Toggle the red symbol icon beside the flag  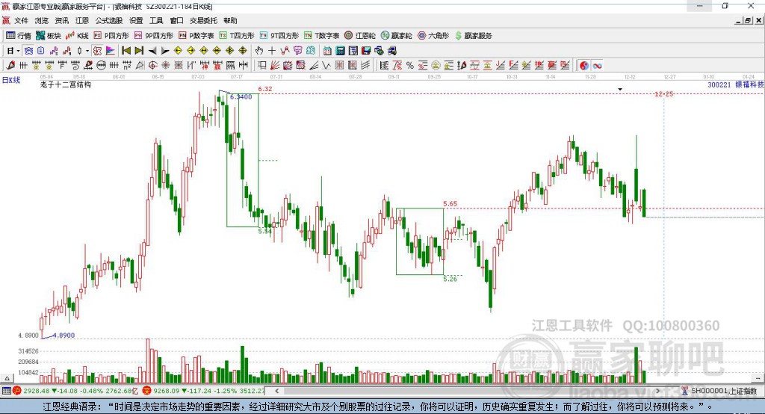[98, 51]
